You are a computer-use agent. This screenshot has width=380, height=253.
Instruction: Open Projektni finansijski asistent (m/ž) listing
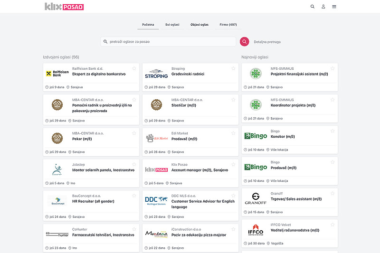[x=299, y=74]
